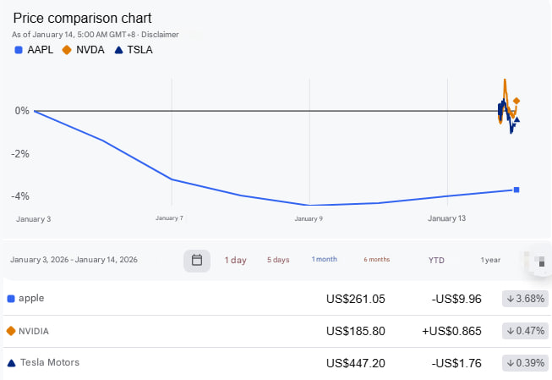Click the US$185.80 price value

[x=356, y=331]
